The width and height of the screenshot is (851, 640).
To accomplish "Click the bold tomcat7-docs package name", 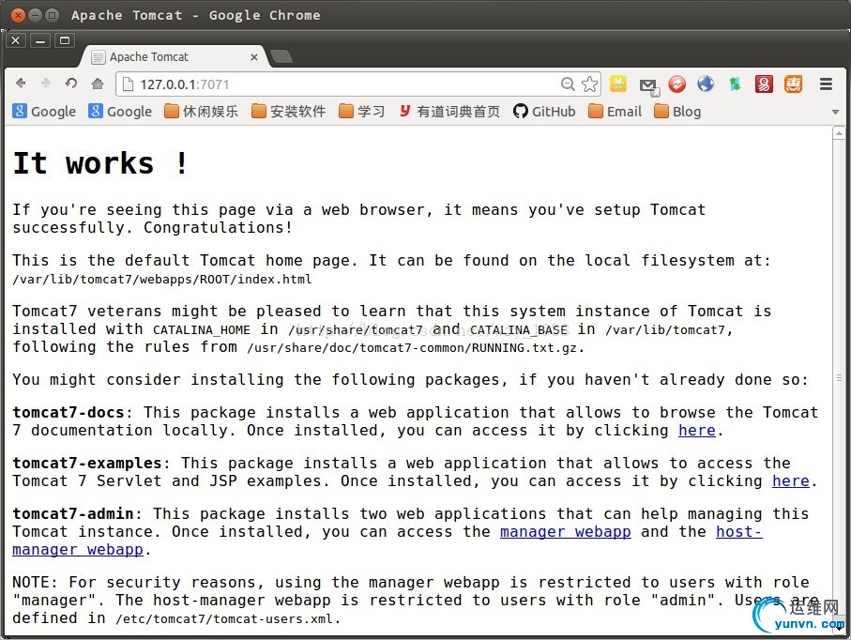I will click(x=68, y=412).
